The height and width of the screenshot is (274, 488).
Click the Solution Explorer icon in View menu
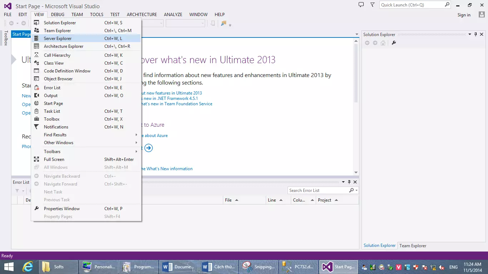(x=36, y=23)
